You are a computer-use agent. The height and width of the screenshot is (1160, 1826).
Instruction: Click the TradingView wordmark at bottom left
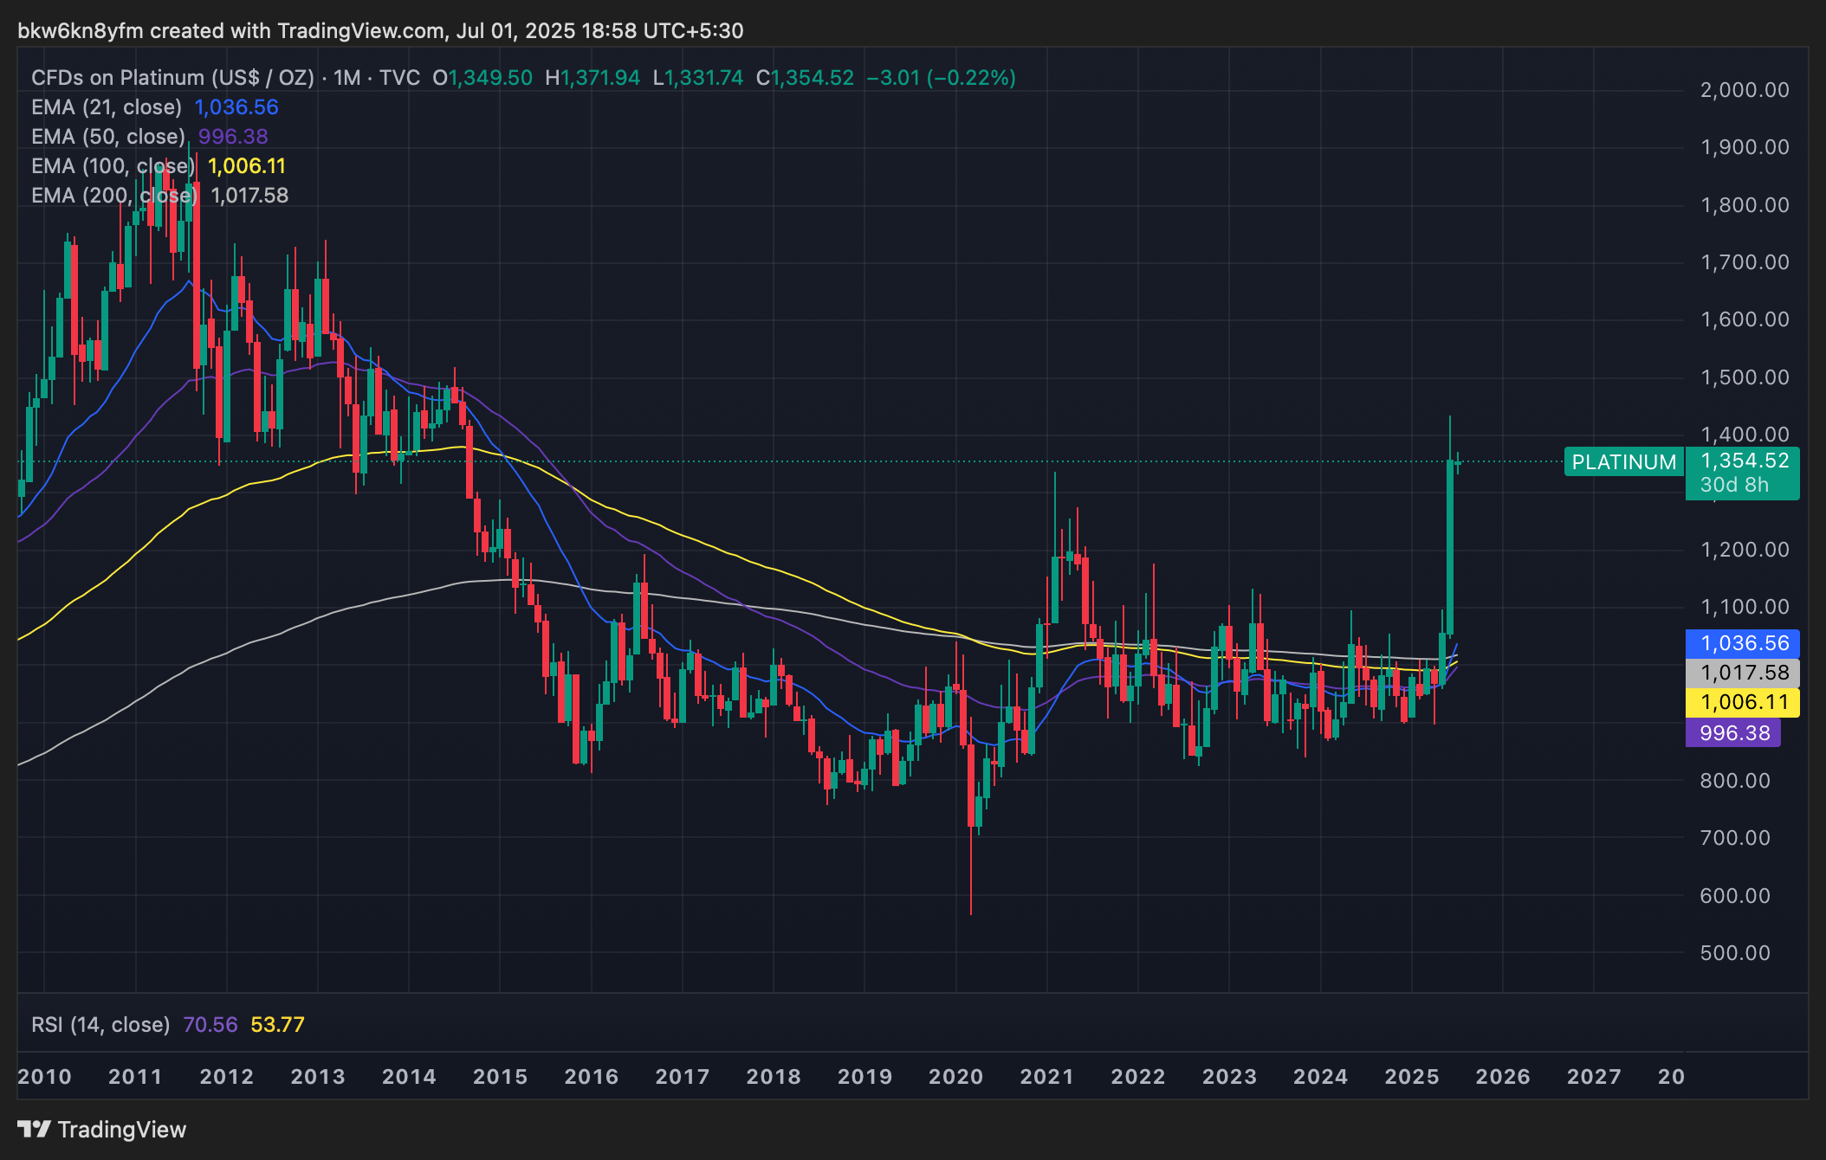click(x=121, y=1130)
